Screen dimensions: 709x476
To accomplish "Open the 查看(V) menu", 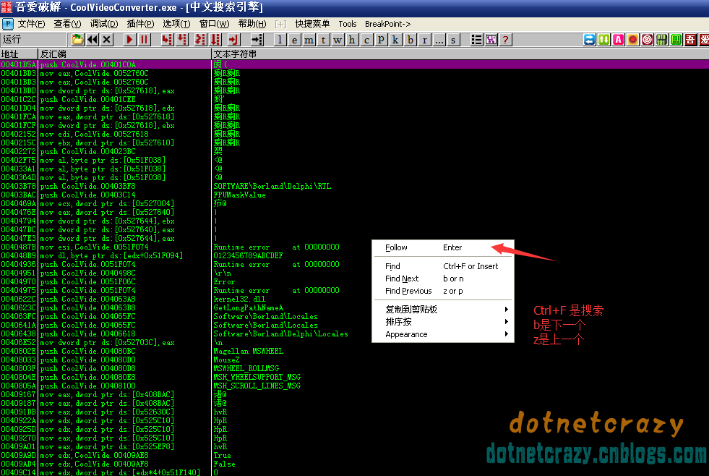I will tap(67, 24).
